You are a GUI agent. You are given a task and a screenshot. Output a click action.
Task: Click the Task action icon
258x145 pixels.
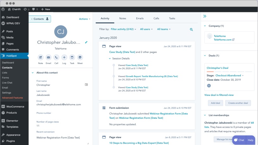point(72,57)
